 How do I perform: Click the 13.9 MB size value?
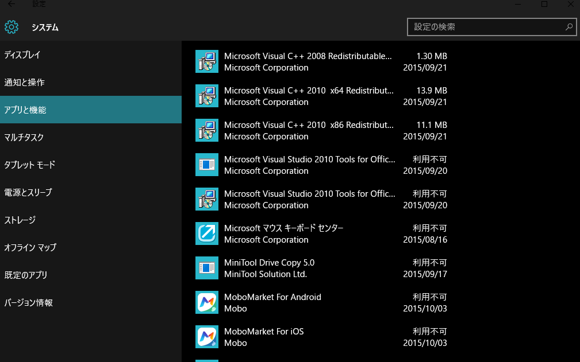pos(432,91)
